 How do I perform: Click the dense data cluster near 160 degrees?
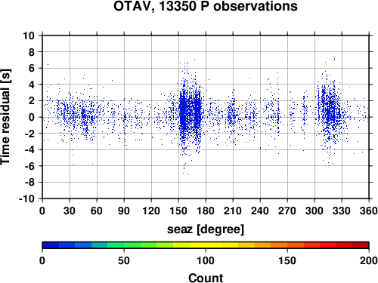(191, 113)
